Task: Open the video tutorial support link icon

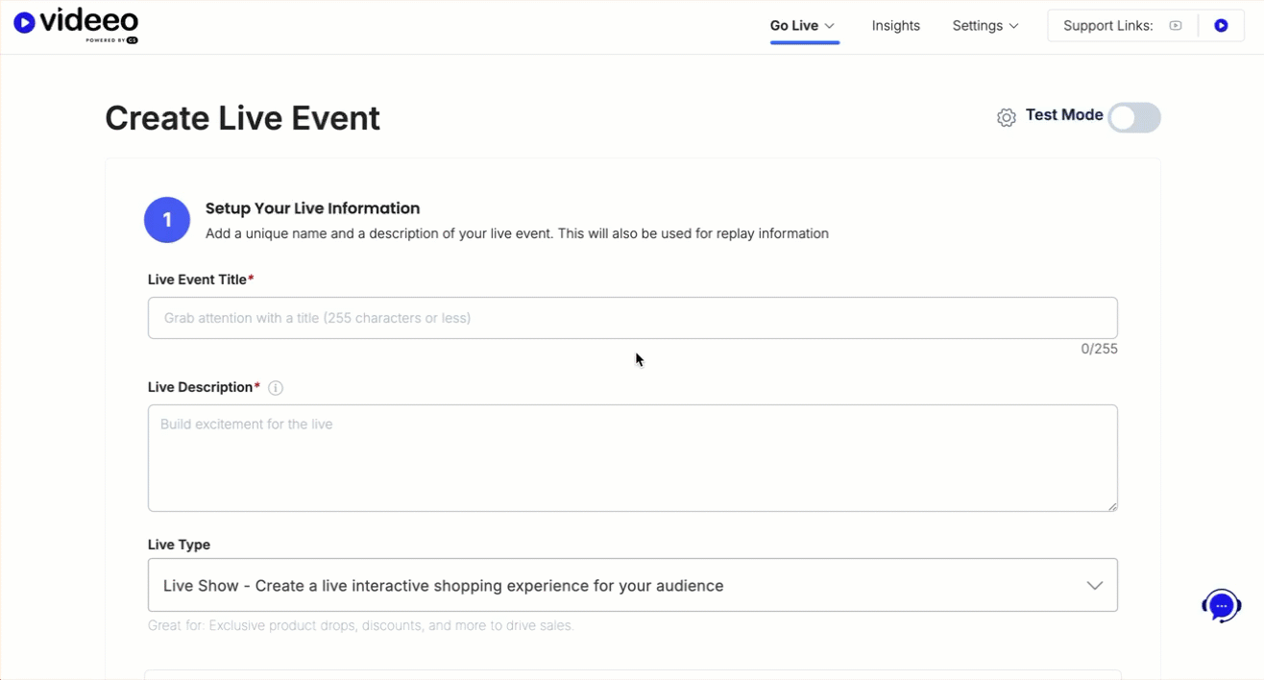Action: click(1175, 26)
